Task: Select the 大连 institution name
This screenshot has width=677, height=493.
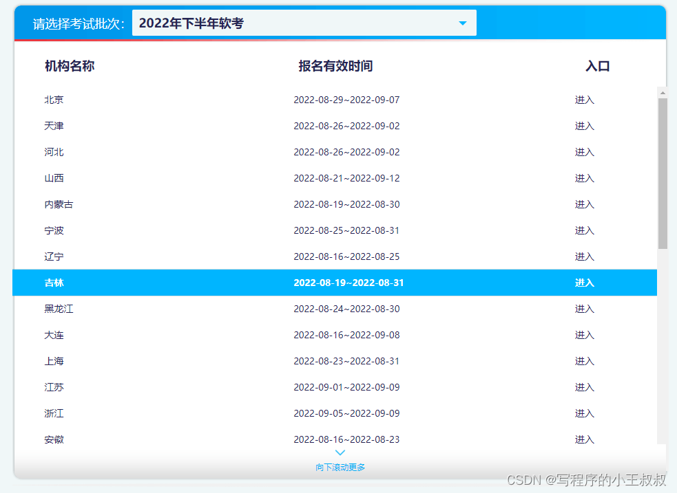Action: 54,336
